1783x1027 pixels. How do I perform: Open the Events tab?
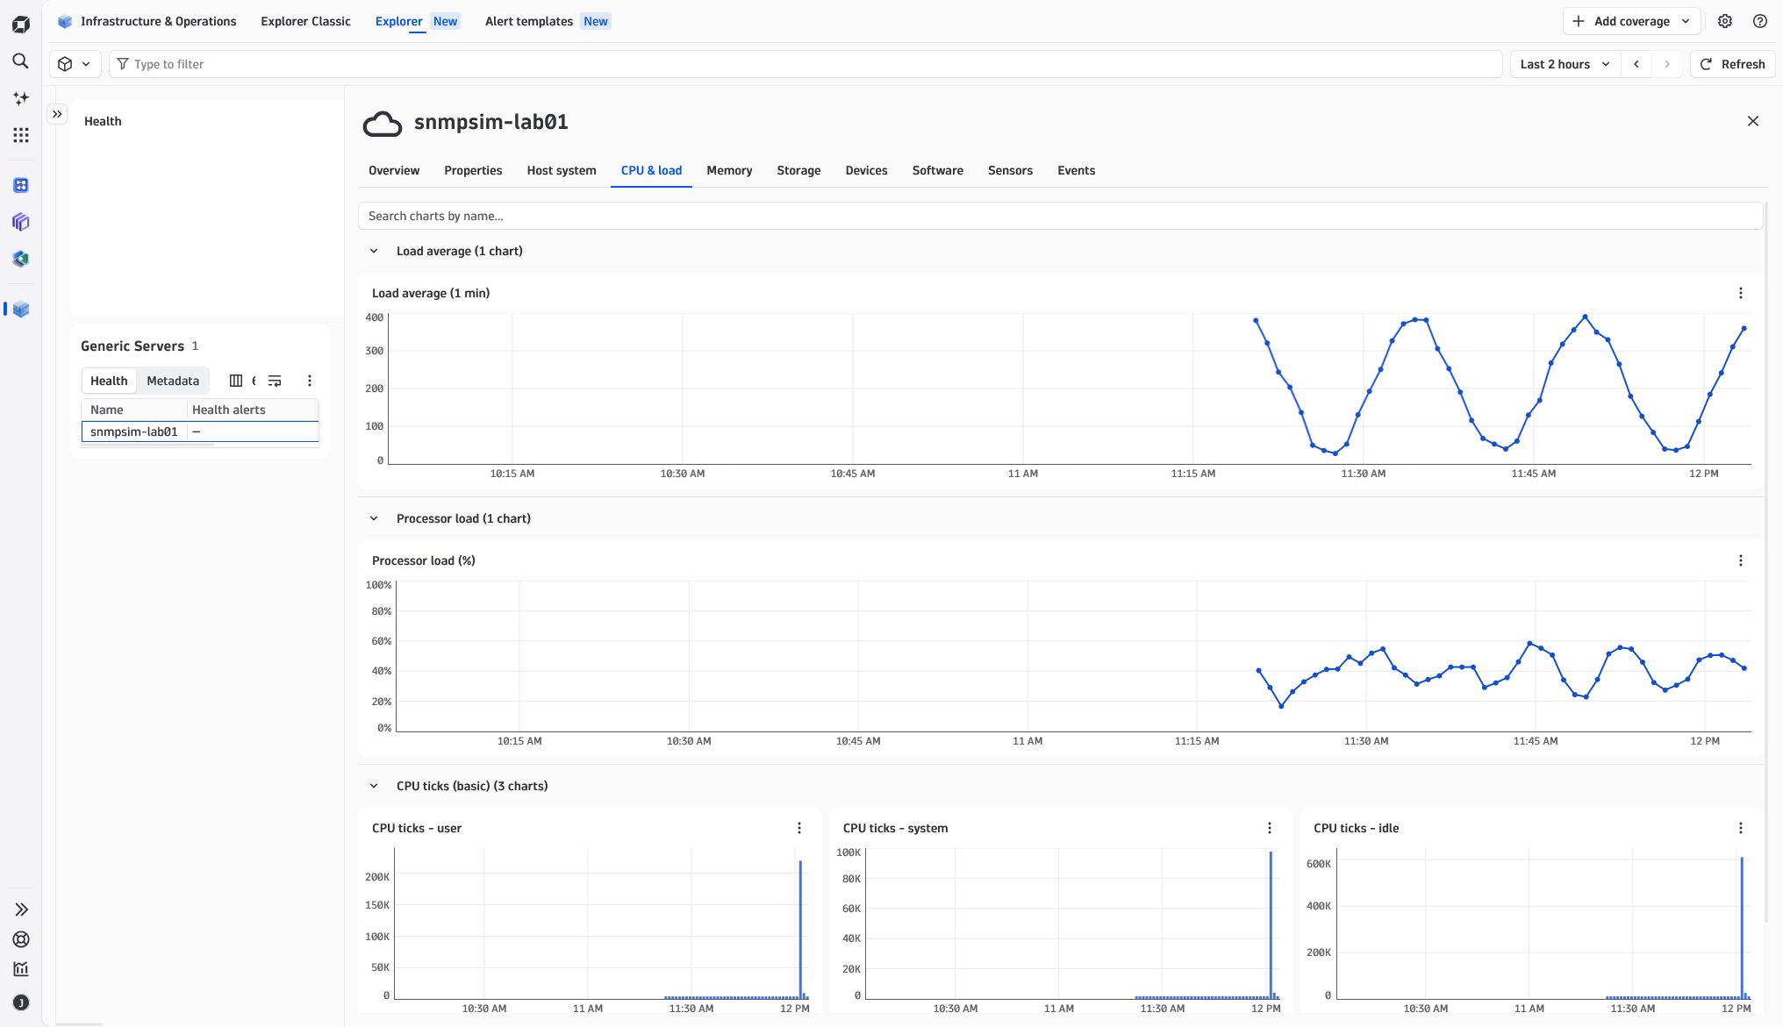(1076, 170)
